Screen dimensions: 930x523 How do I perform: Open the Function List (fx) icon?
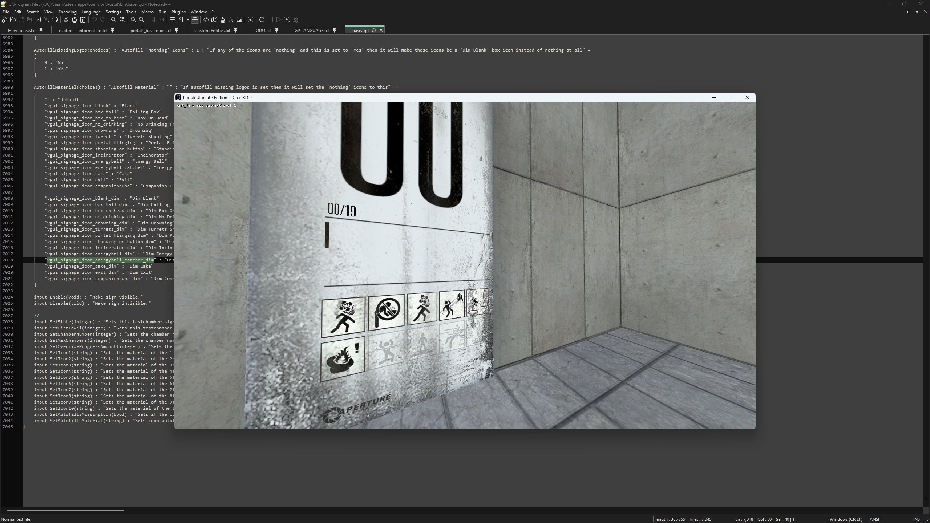(x=231, y=20)
